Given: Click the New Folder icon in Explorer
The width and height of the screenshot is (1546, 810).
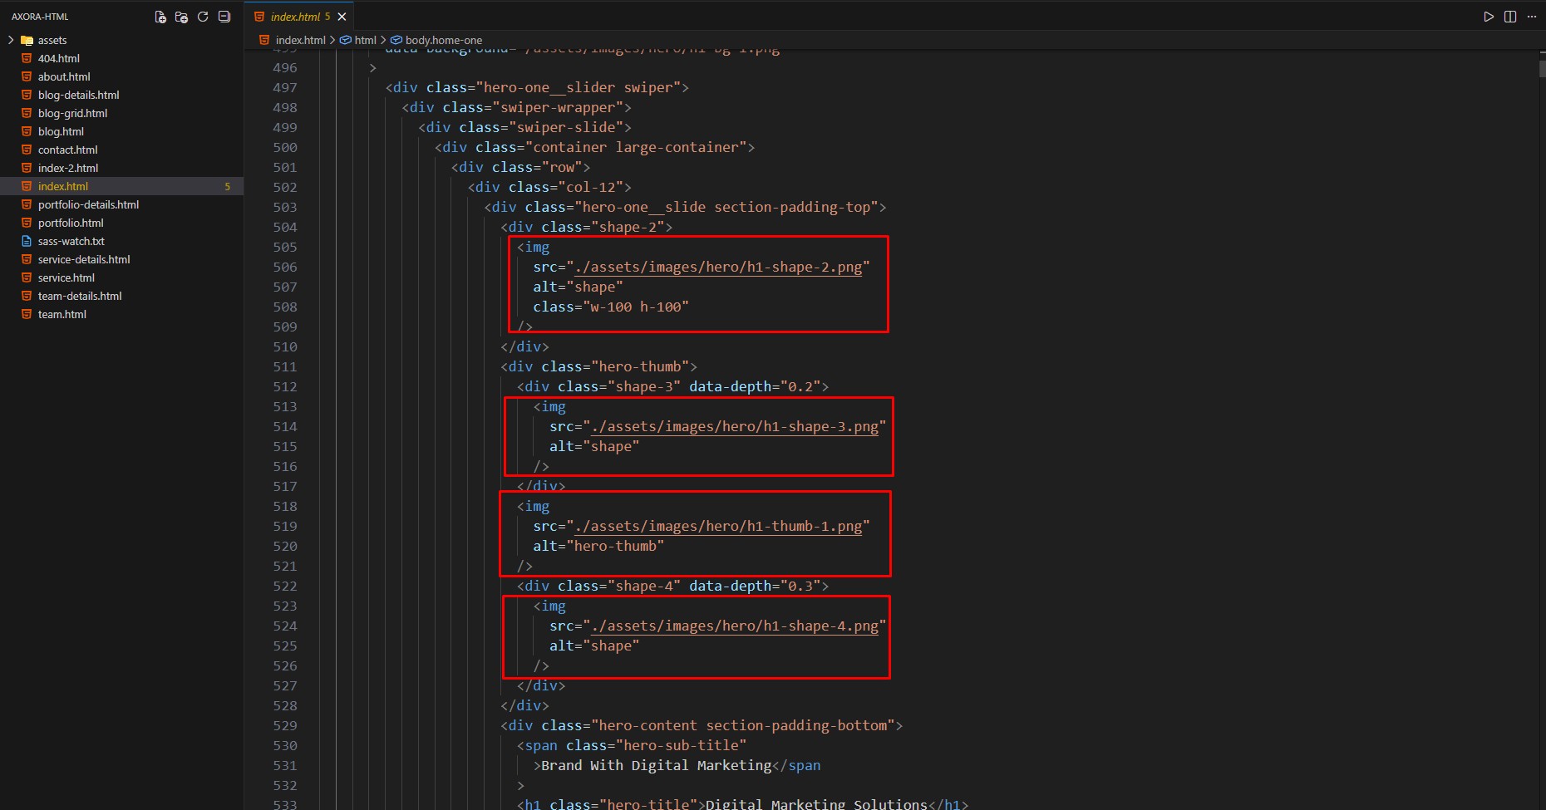Looking at the screenshot, I should (181, 17).
